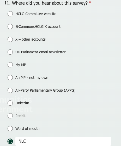
Task: Pick UK Parliament email newsletter option
Action: 10,52
